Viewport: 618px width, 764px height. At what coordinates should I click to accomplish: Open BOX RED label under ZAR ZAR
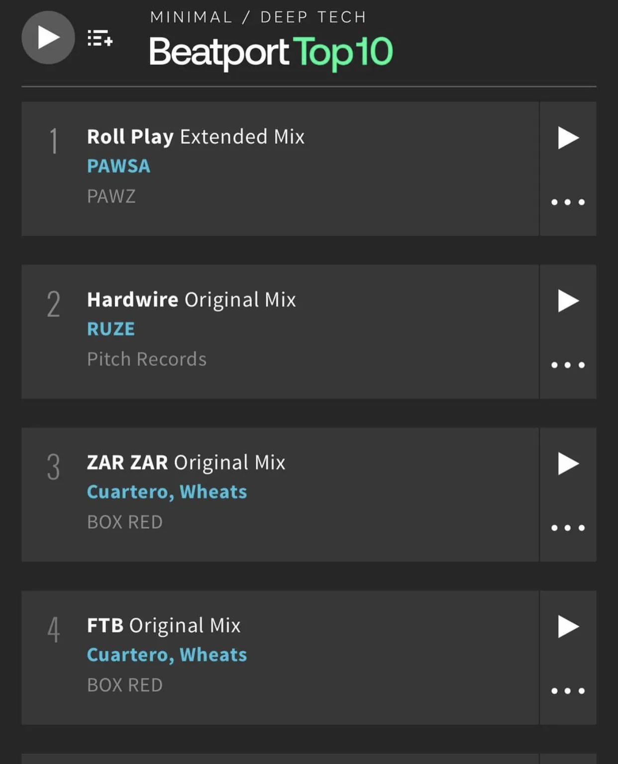[x=125, y=522]
